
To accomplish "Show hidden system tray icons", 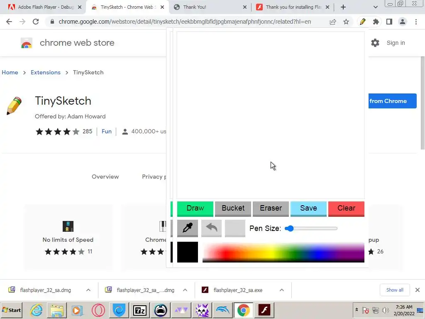I will (x=357, y=310).
